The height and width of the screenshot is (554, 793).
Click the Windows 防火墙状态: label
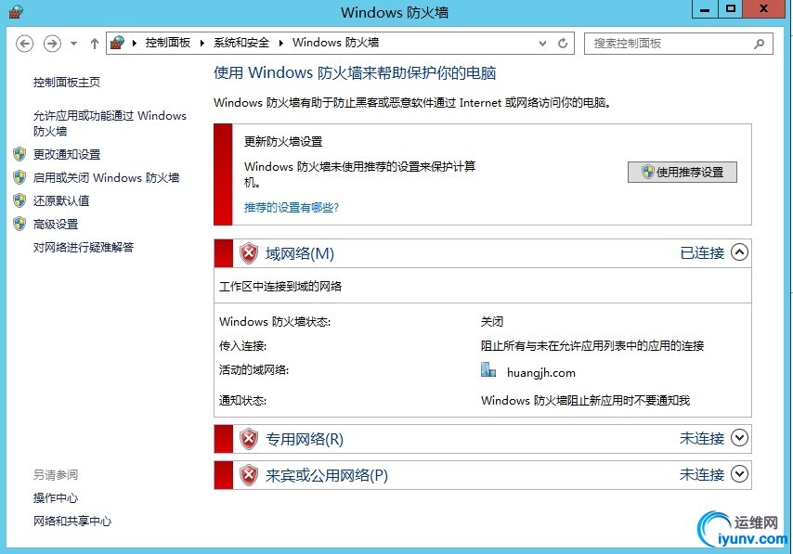coord(275,322)
